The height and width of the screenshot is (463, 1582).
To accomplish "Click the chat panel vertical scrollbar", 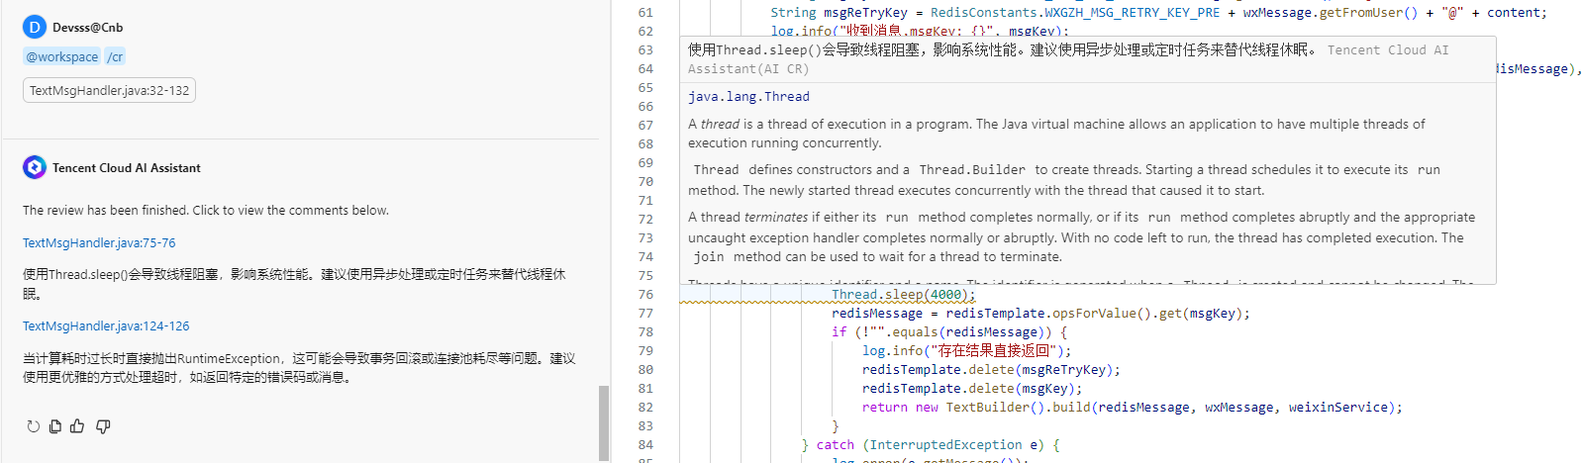I will tap(604, 422).
